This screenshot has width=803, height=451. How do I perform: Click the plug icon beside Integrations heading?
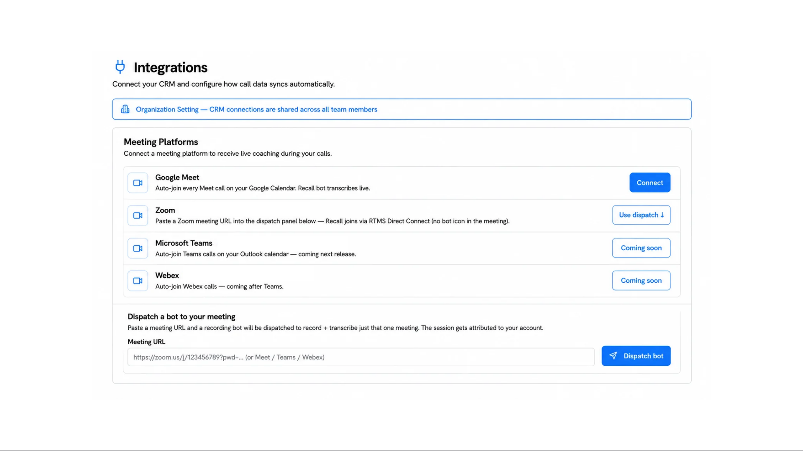click(120, 67)
